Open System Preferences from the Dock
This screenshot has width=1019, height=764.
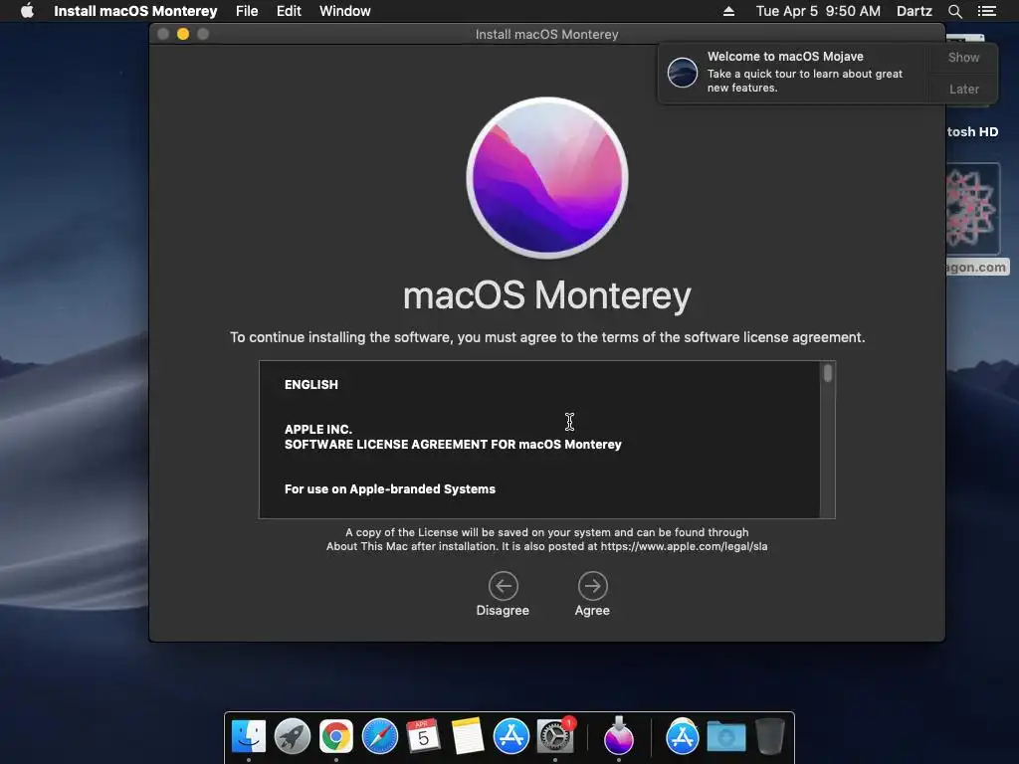[555, 736]
